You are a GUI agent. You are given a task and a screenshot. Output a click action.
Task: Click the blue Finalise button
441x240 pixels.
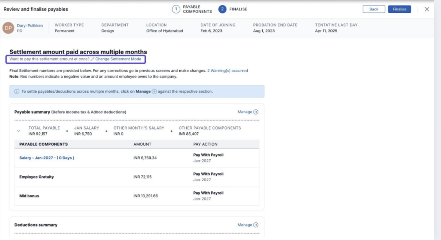point(399,9)
